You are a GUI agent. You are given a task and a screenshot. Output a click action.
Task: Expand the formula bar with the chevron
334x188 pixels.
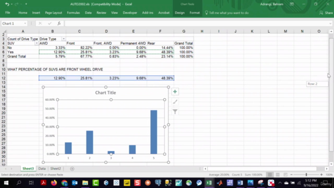pos(330,23)
